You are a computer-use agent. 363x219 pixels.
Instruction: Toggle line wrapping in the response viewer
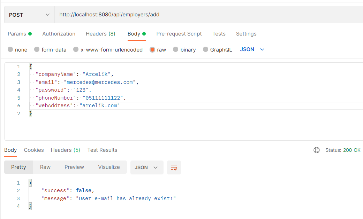tap(174, 167)
